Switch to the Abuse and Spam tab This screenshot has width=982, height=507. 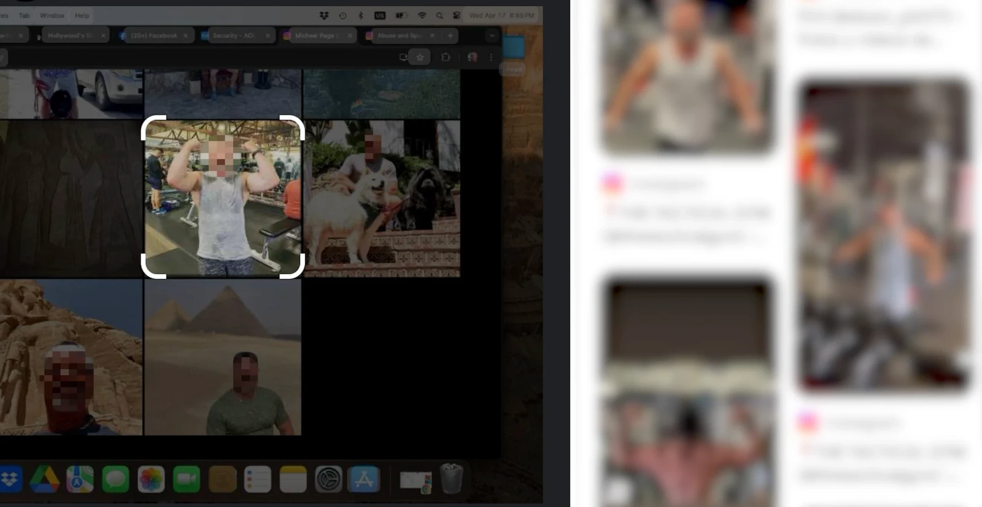pos(400,36)
